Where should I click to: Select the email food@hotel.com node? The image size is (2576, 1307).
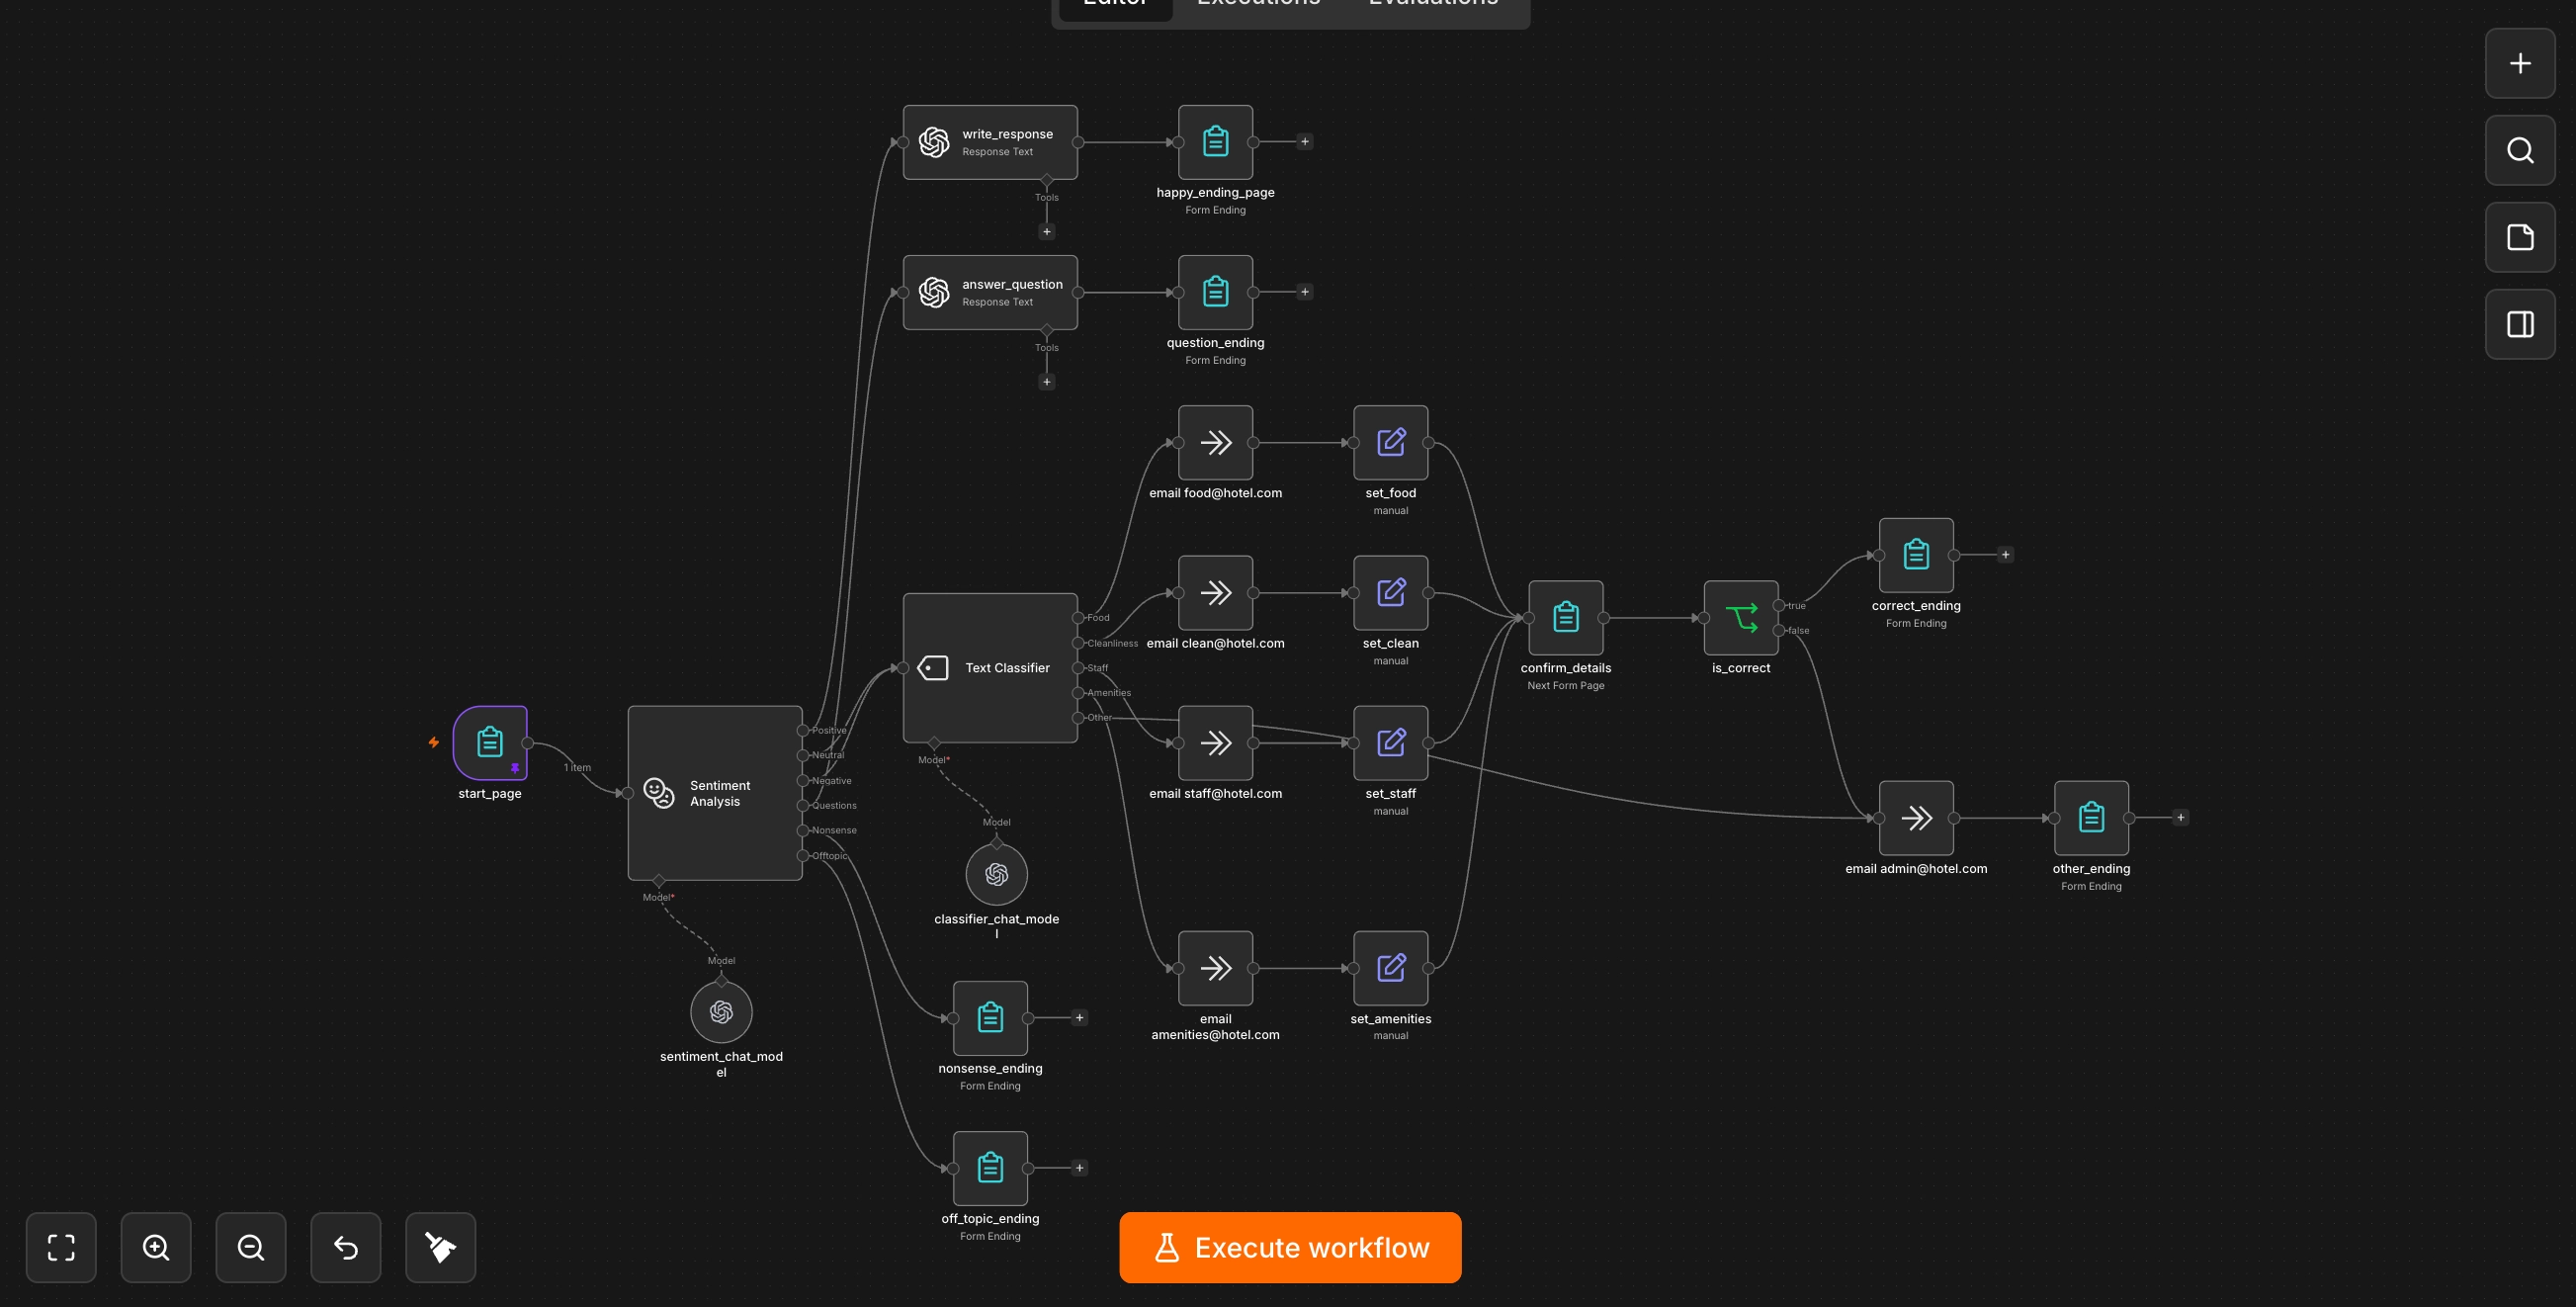(x=1215, y=442)
